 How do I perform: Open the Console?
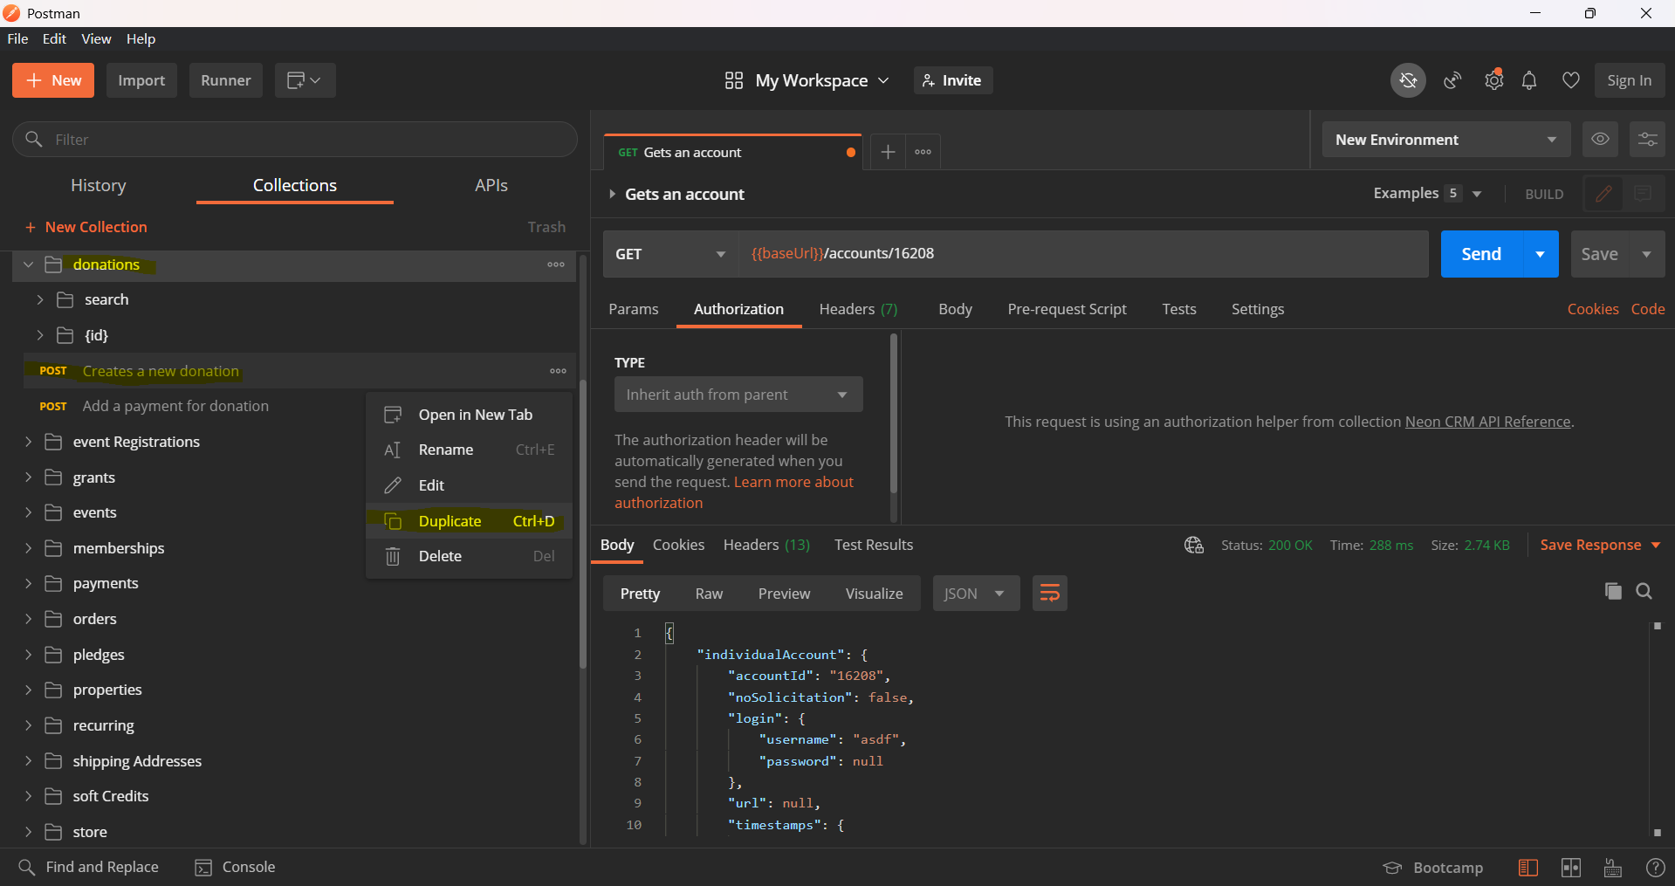click(x=236, y=867)
